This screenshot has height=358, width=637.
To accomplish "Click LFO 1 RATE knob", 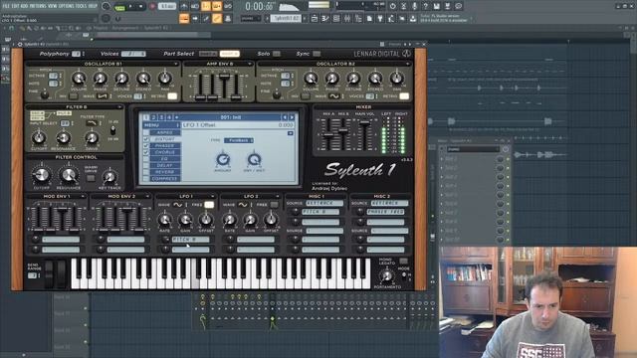I will coord(164,220).
